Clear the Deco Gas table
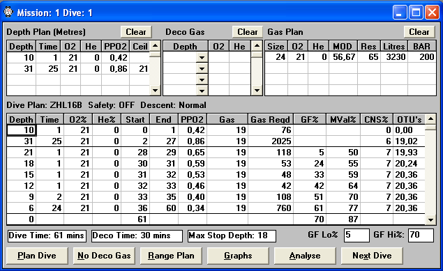Image resolution: width=443 pixels, height=271 pixels. pos(247,32)
